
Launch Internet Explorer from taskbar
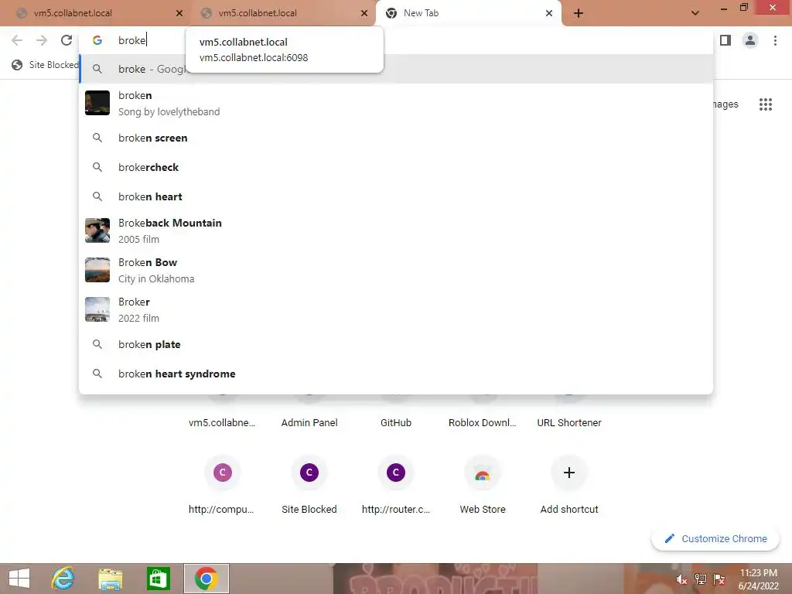coord(63,579)
